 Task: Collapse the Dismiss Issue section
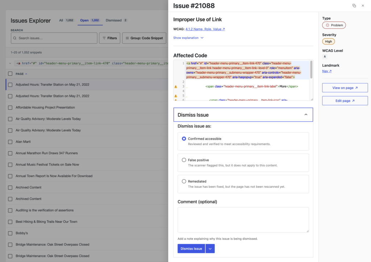[243, 115]
